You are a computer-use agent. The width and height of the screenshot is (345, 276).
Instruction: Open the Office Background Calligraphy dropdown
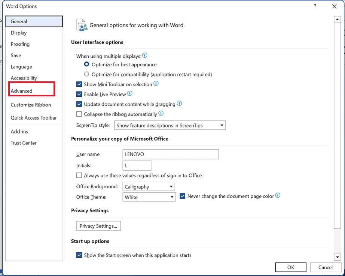[x=149, y=186]
